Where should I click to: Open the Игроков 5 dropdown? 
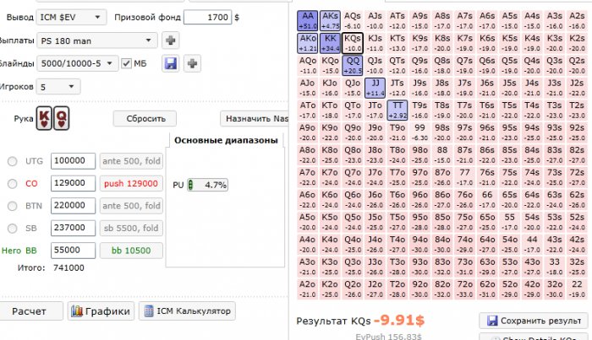coord(58,87)
